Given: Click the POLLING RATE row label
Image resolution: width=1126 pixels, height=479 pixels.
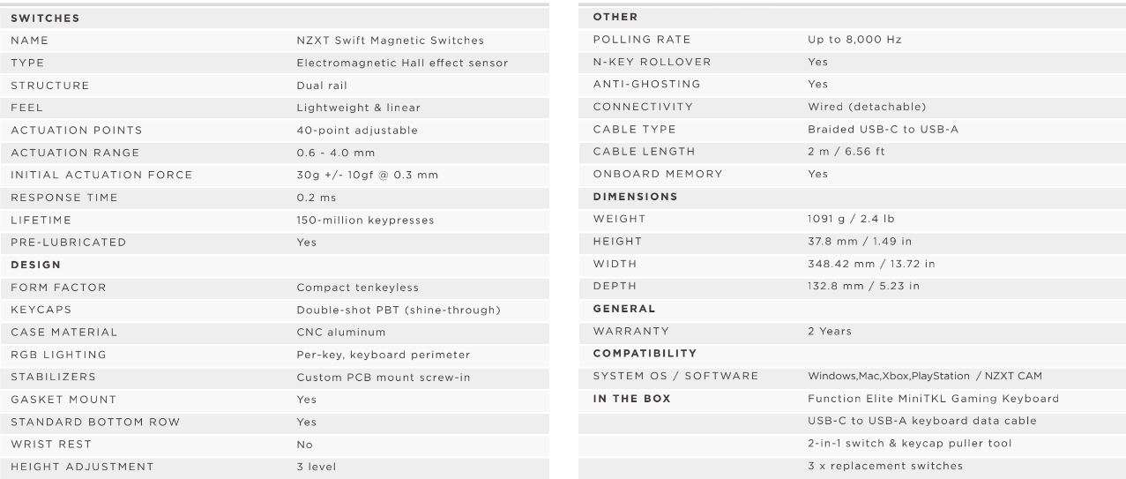Looking at the screenshot, I should (642, 40).
